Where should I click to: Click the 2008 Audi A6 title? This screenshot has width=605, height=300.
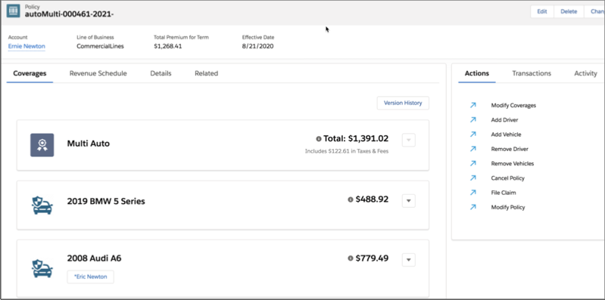pos(94,258)
